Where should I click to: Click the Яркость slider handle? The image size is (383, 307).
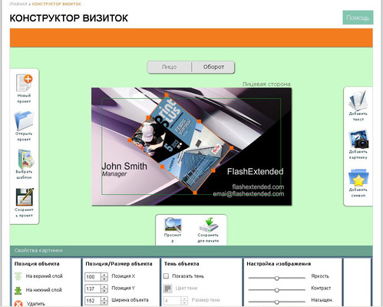pyautogui.click(x=276, y=278)
